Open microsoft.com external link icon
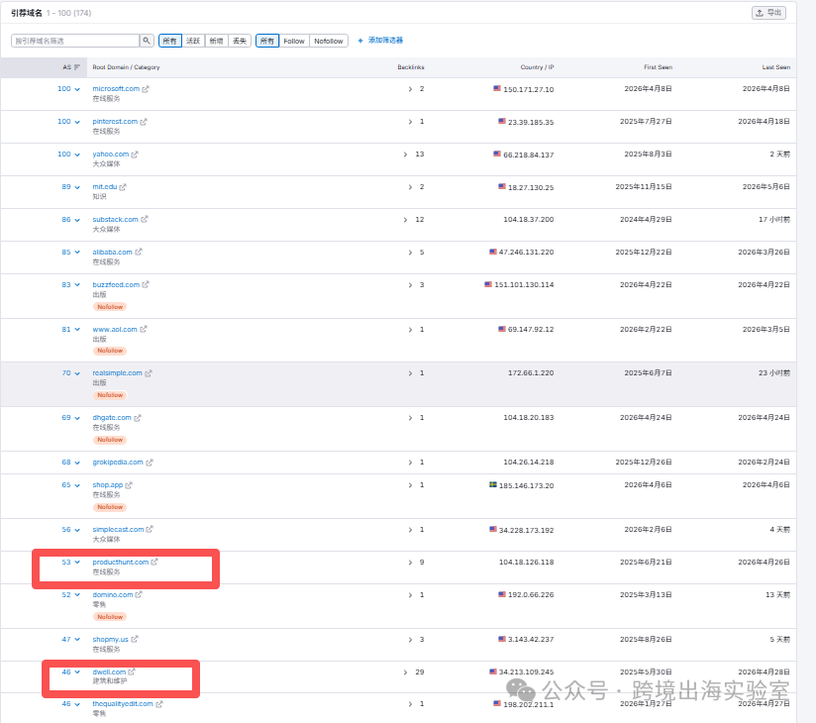This screenshot has width=816, height=723. [146, 89]
